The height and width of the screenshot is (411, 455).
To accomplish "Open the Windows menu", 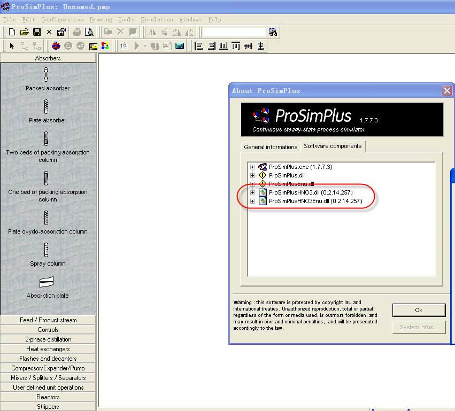I will coord(190,19).
